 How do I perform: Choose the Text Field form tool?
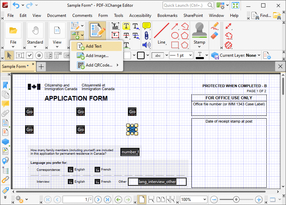(20, 55)
